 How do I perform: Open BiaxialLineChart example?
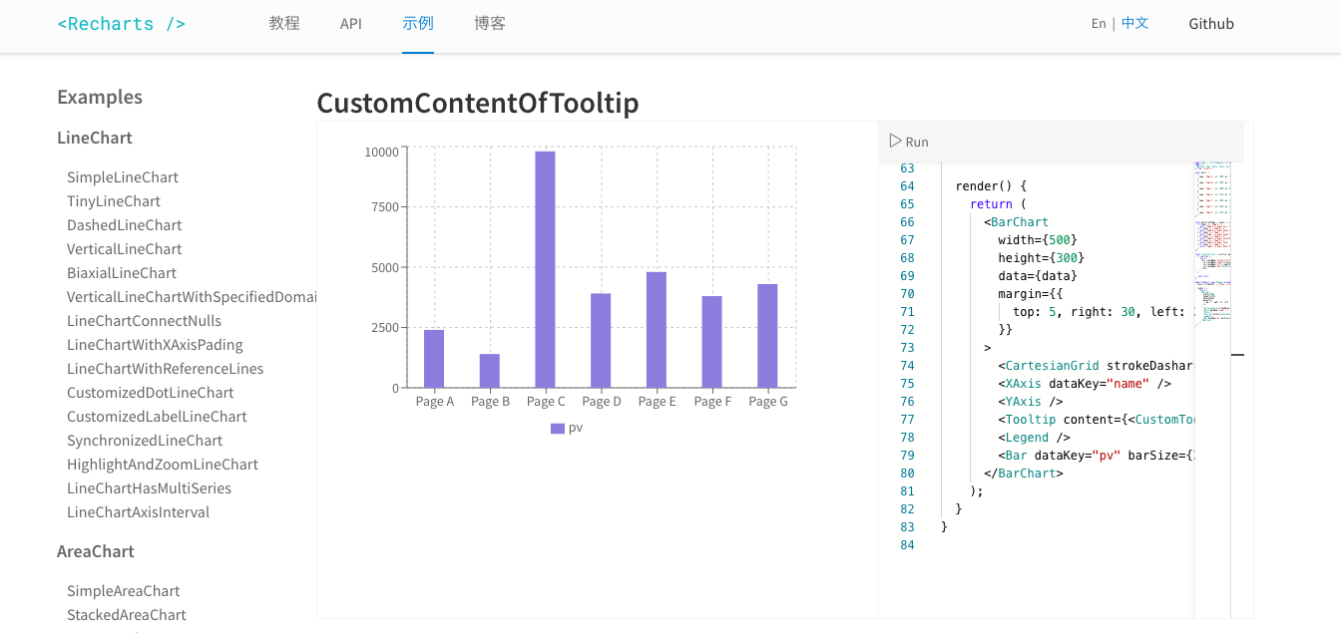click(x=122, y=273)
